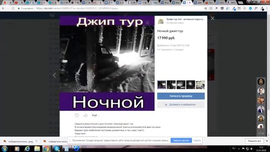Switch to the YouTube browser tab
Viewport: 270px width, 152px height.
(18, 3)
